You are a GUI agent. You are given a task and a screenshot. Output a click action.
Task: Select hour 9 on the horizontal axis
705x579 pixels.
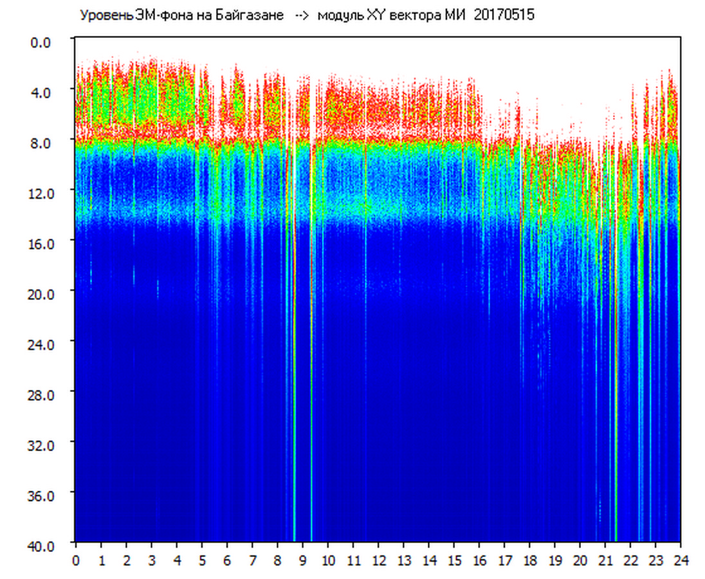point(303,560)
